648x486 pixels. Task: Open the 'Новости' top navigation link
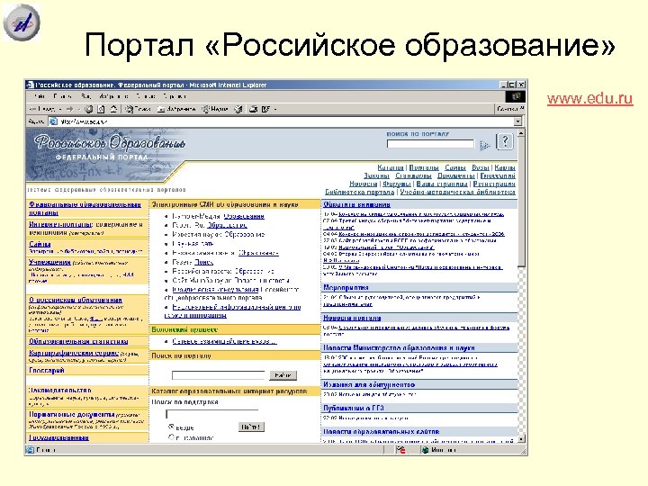[x=364, y=184]
